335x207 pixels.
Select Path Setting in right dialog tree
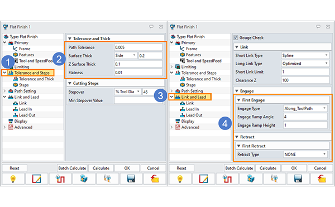coord(192,91)
